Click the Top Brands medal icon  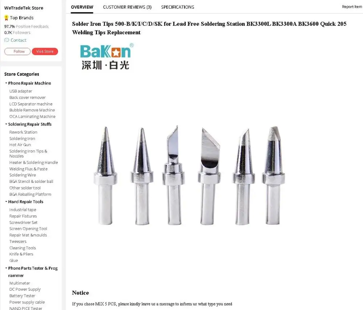7,18
